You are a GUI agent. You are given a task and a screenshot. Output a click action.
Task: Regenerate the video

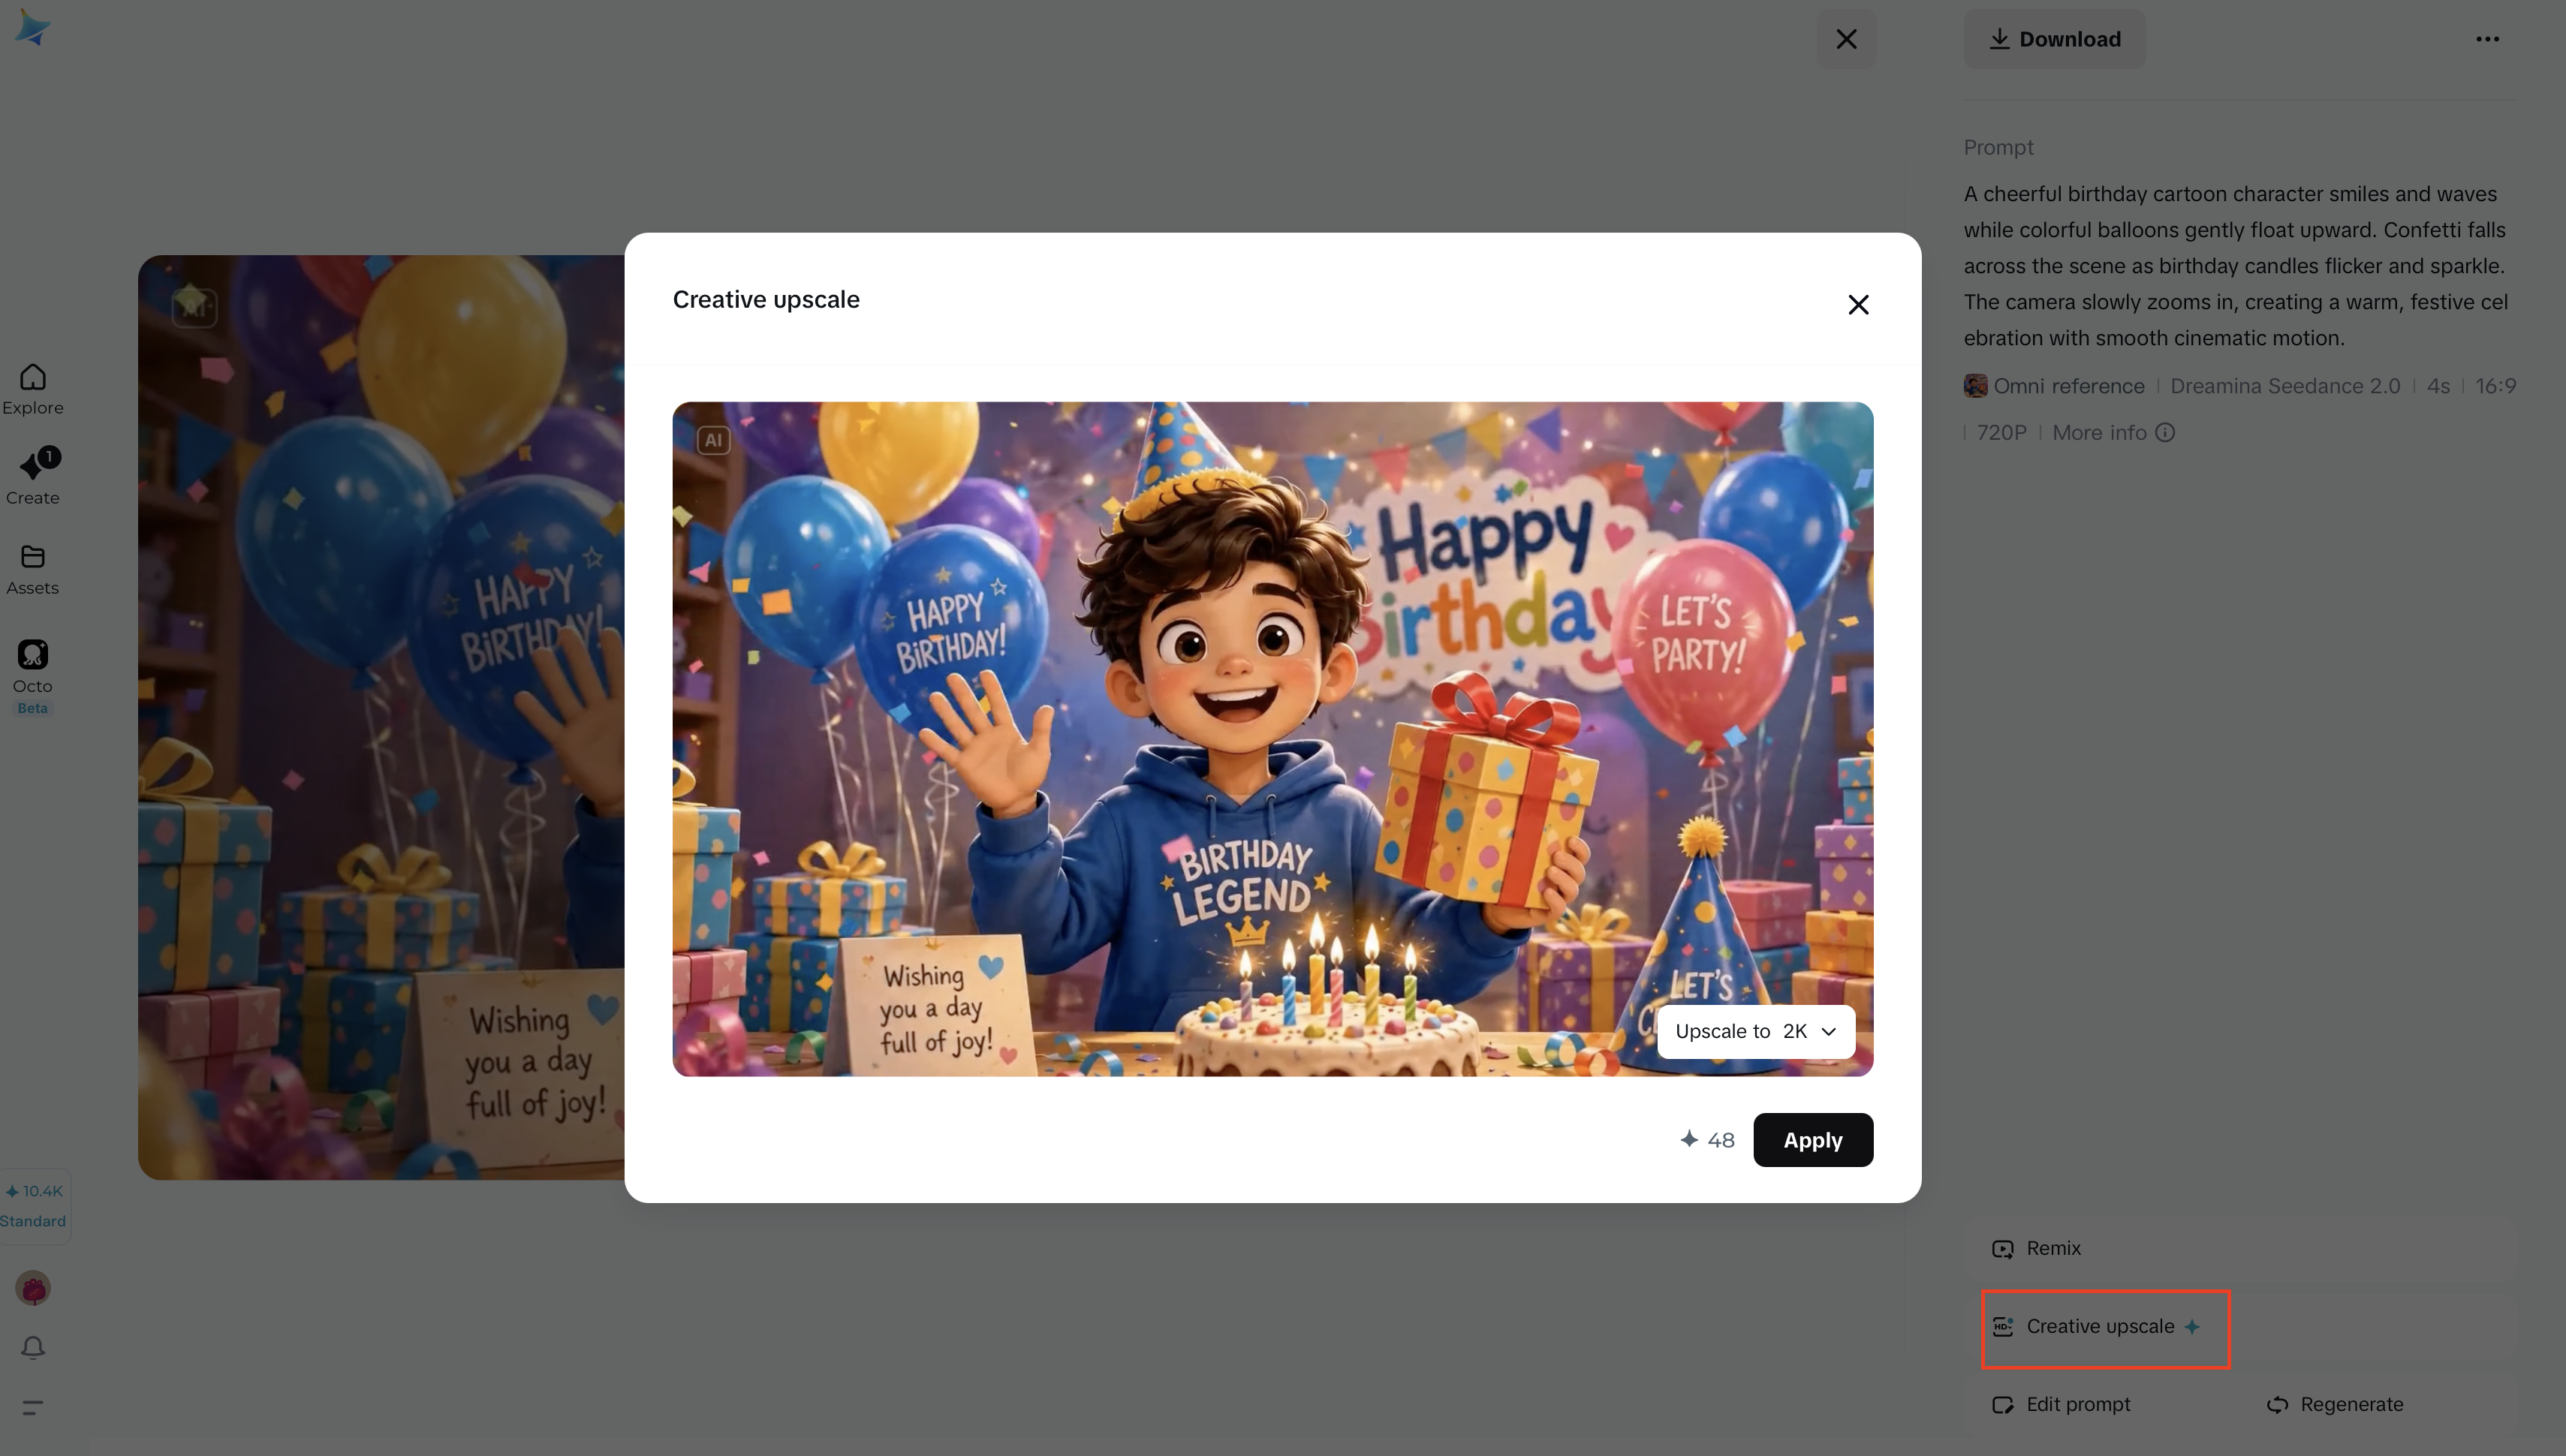pos(2335,1405)
